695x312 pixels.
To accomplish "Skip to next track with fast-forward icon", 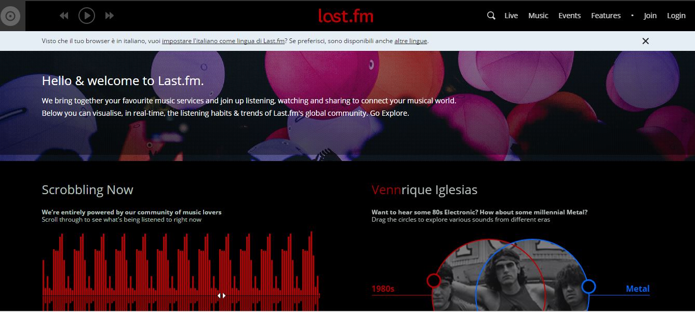I will click(x=109, y=16).
